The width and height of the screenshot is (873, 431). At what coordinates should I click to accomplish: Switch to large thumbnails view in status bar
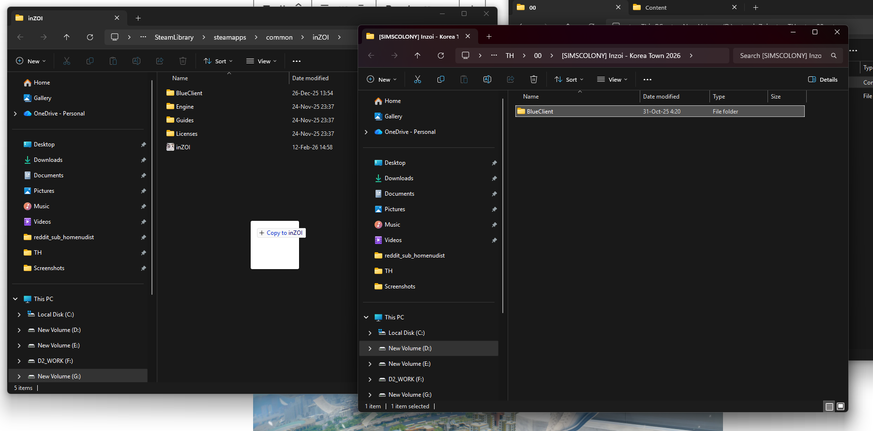[841, 406]
